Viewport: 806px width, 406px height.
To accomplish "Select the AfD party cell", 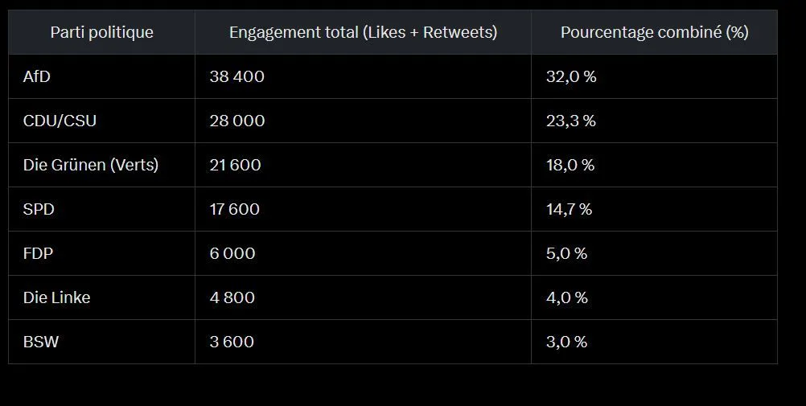I will (102, 76).
